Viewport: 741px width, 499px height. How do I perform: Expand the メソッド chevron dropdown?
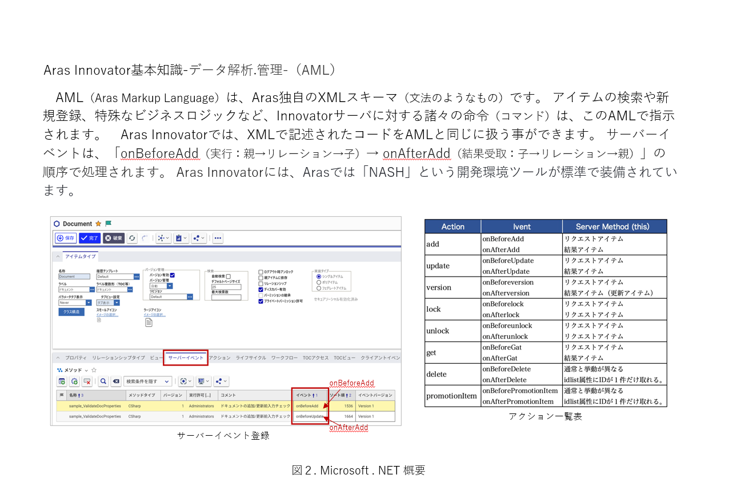point(86,371)
